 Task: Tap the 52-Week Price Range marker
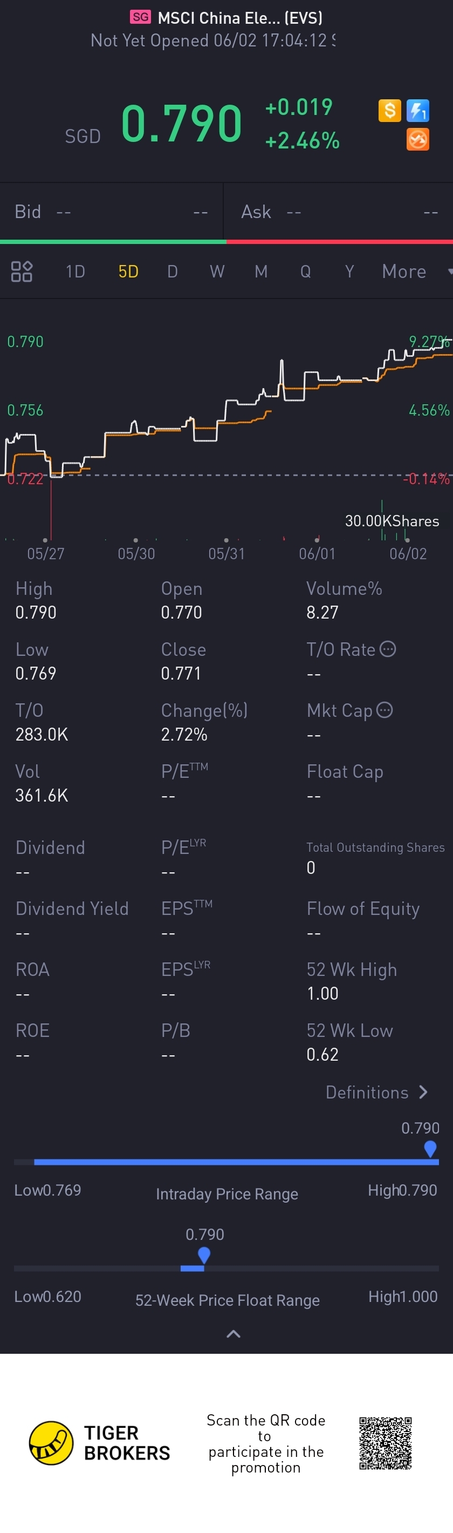coord(204,1256)
